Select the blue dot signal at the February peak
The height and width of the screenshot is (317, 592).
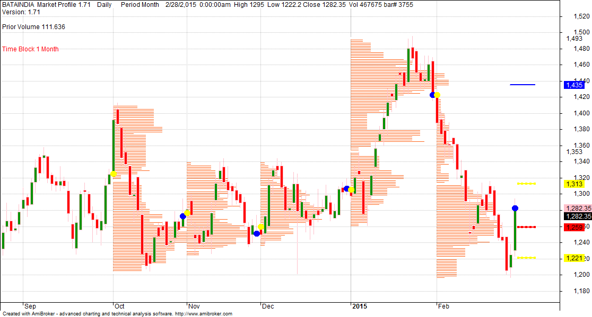[432, 95]
